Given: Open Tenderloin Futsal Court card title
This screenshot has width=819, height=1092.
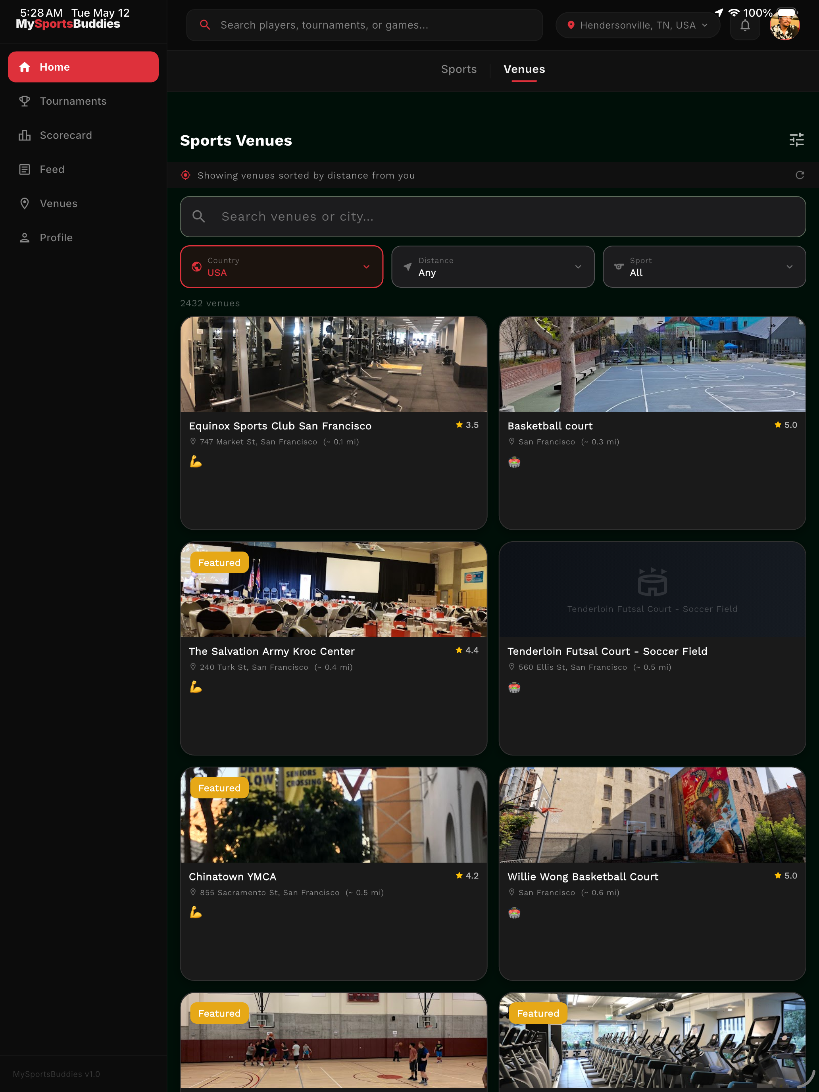Looking at the screenshot, I should pyautogui.click(x=607, y=651).
